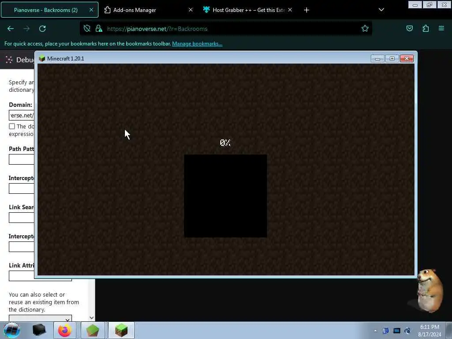The height and width of the screenshot is (339, 452).
Task: Click the Domain input field
Action: coord(22,115)
